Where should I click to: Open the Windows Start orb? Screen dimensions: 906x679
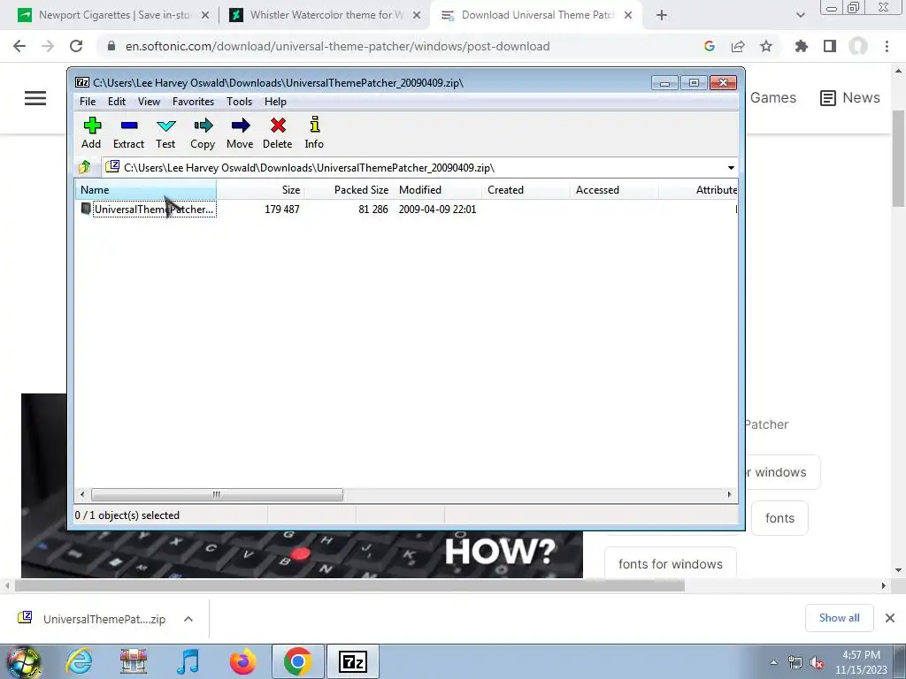click(x=23, y=661)
